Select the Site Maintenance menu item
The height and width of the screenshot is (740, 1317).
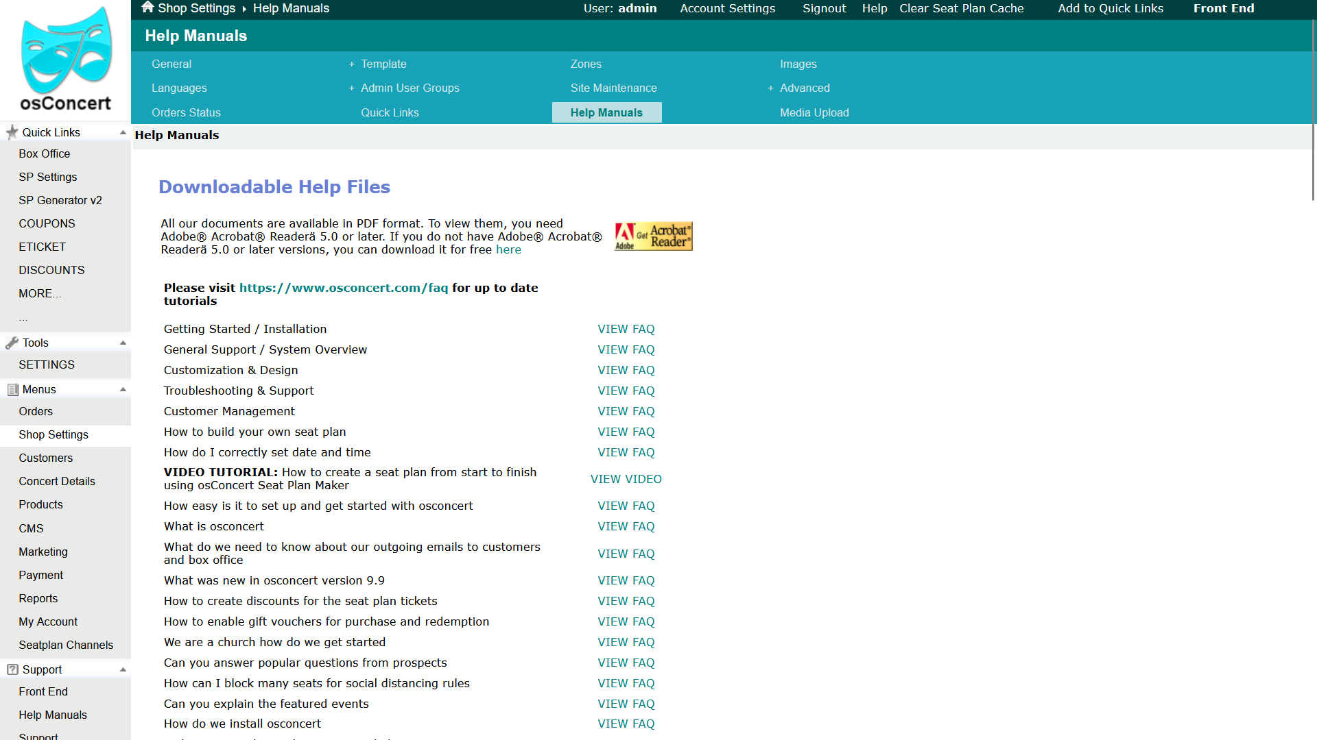(613, 88)
